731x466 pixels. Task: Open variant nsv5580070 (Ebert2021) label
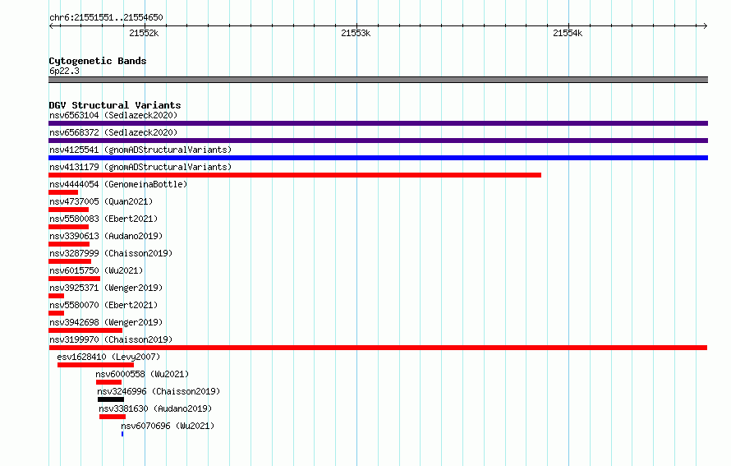click(x=103, y=305)
